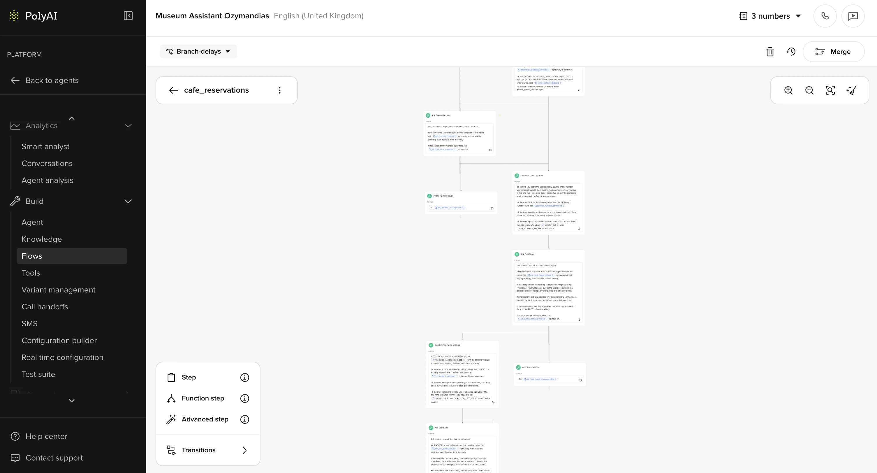
Task: Click the Merge button
Action: click(x=833, y=52)
